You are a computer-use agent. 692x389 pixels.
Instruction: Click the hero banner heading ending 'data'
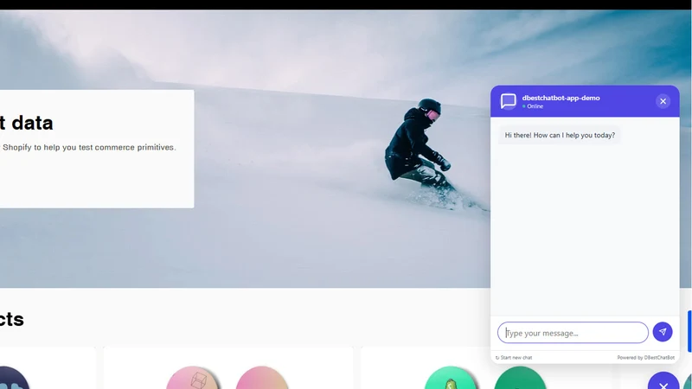point(27,123)
